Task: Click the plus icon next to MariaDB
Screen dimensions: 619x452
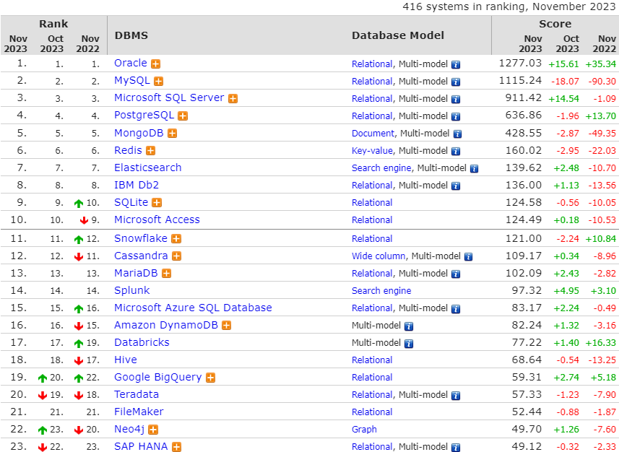Action: (167, 274)
